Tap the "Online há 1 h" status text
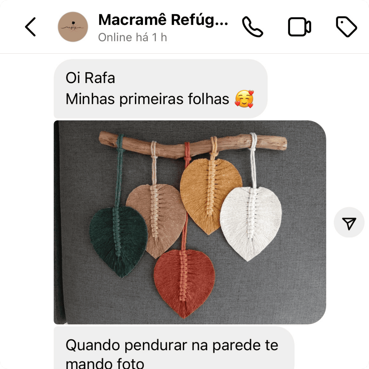 tap(133, 38)
